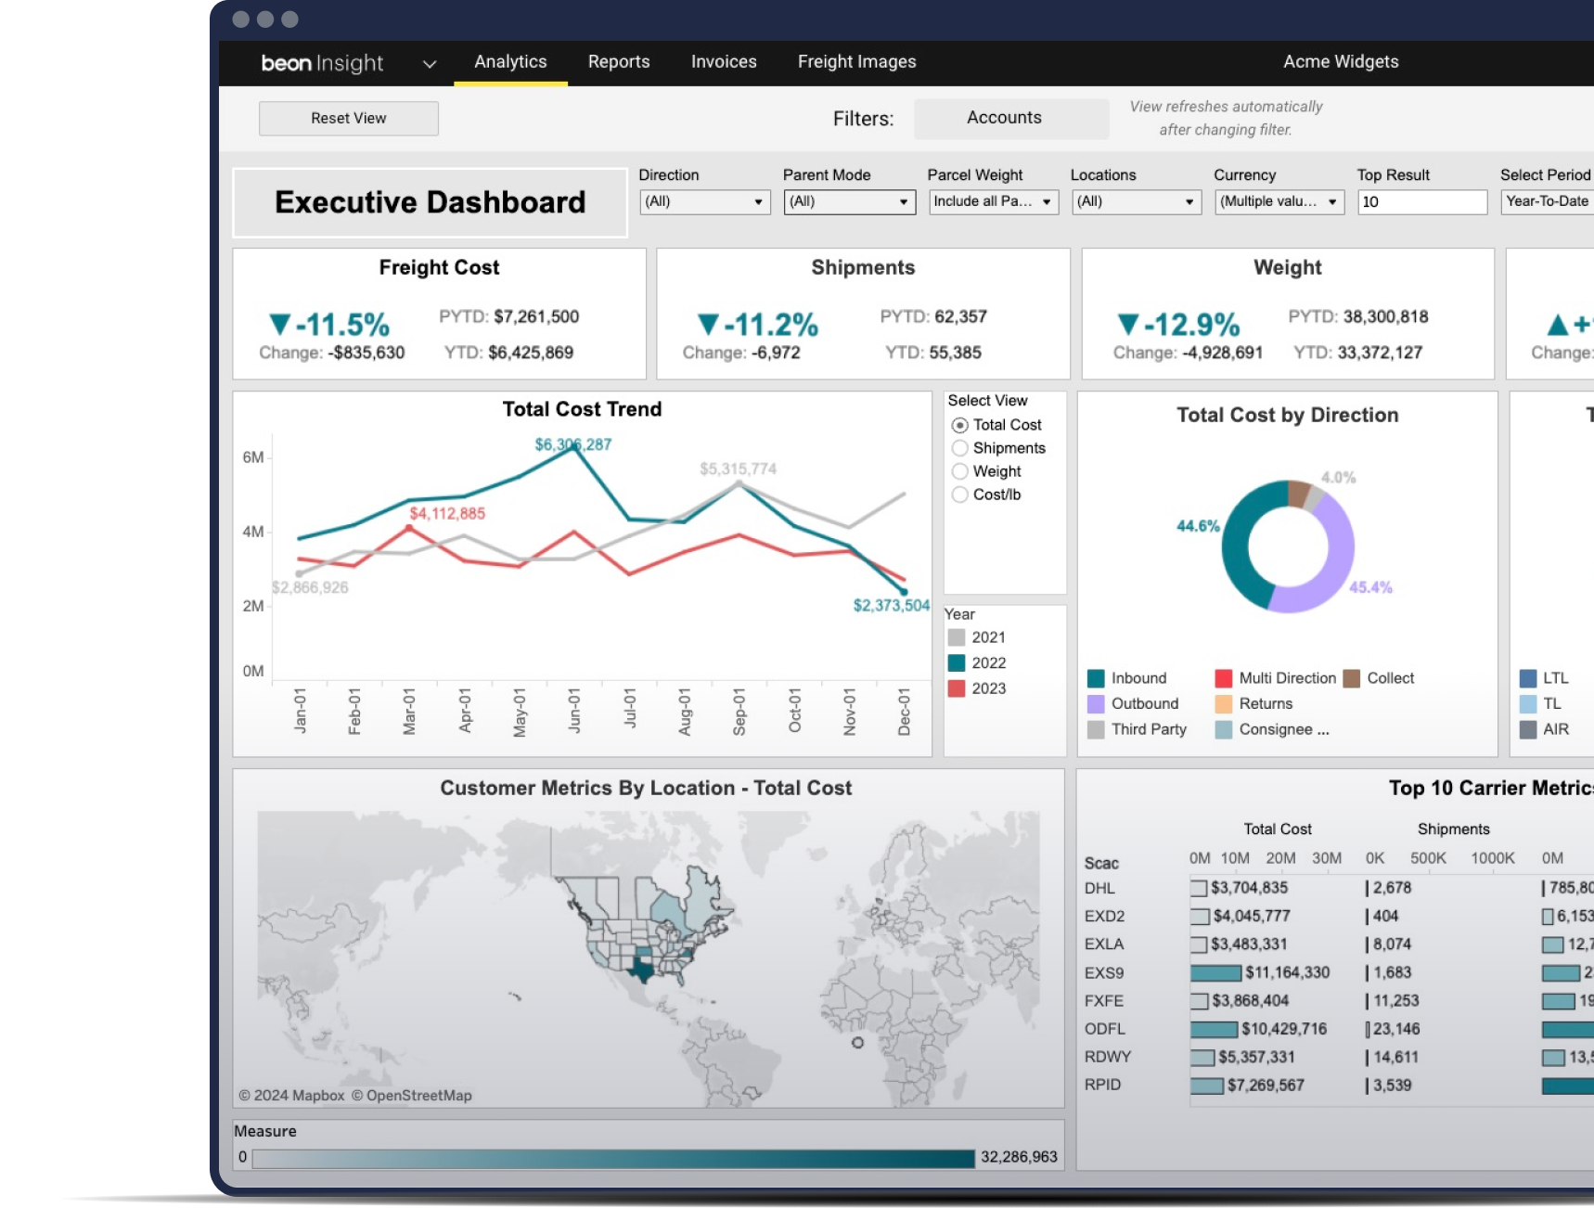Click the Acme Widgets account name
1594x1208 pixels.
[1341, 62]
